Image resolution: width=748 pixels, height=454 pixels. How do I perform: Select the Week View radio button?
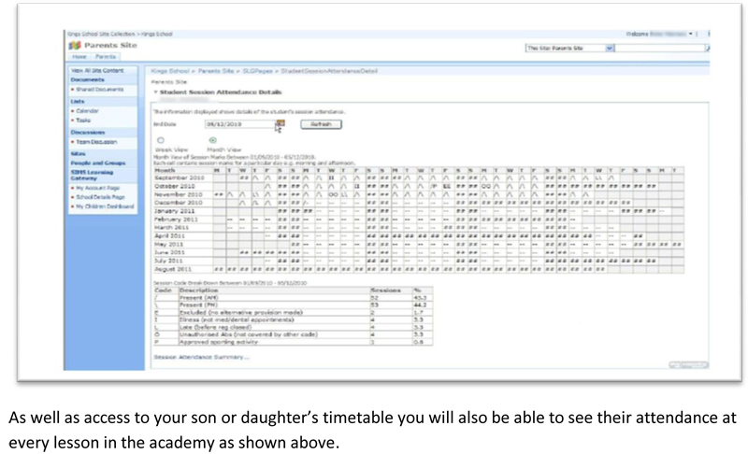pyautogui.click(x=162, y=140)
